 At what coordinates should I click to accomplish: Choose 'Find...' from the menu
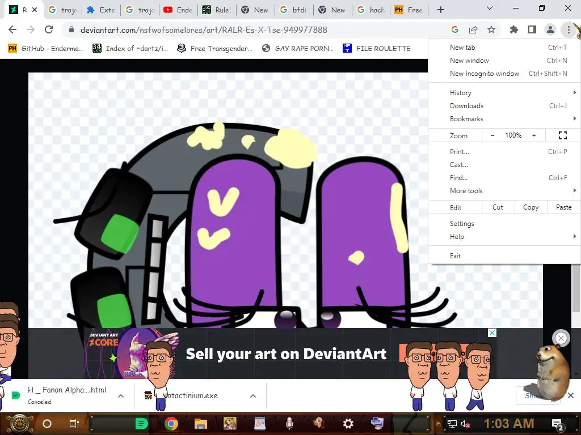504,178
